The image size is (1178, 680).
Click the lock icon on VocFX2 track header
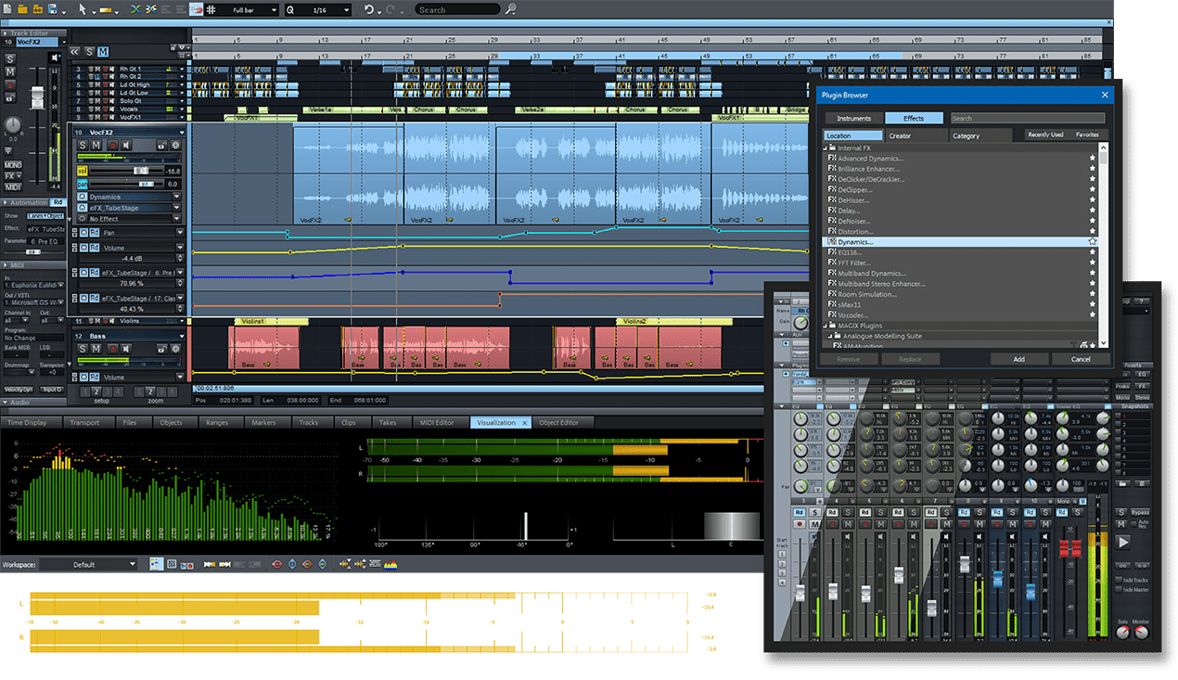point(161,145)
